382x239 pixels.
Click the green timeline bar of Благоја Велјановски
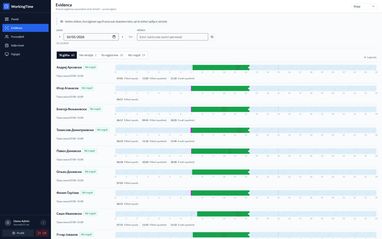point(220,109)
